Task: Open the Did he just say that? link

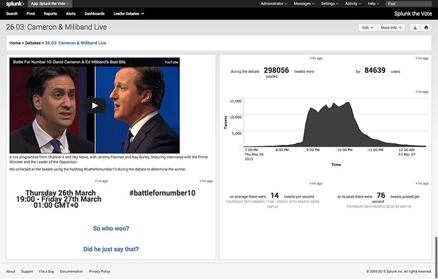Action: click(x=111, y=249)
